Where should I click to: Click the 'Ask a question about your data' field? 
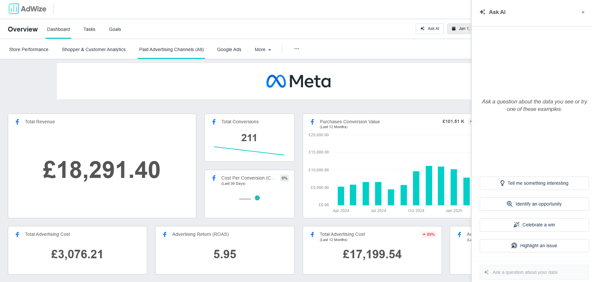pos(534,272)
